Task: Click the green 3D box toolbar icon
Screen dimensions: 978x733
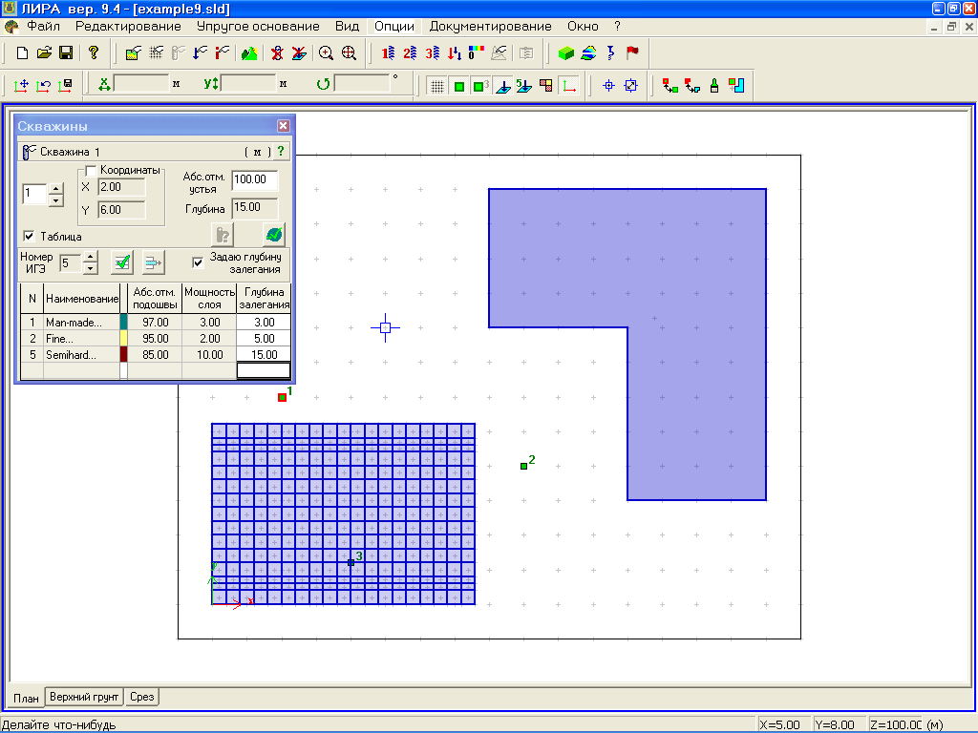Action: point(566,52)
